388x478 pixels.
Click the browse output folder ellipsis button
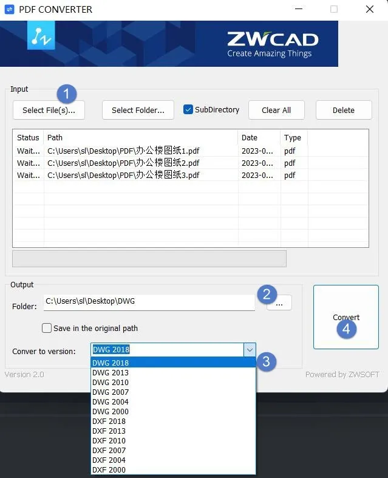279,302
